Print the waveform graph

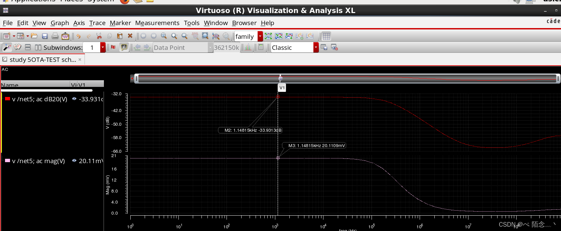pyautogui.click(x=55, y=36)
